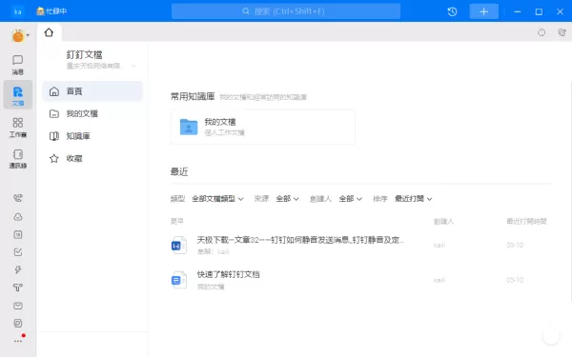Click the Word file icon of 天极下载 row
Screen dimensions: 572x357
pyautogui.click(x=179, y=246)
